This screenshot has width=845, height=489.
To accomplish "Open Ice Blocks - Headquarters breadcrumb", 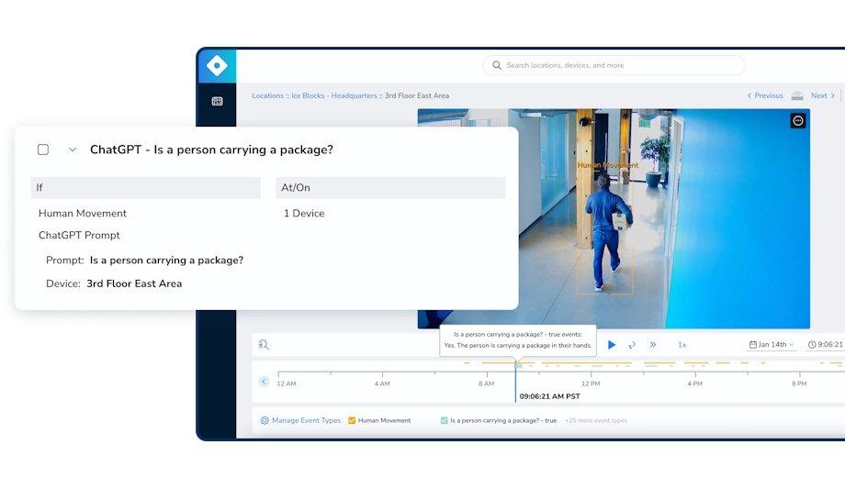I will [x=334, y=95].
